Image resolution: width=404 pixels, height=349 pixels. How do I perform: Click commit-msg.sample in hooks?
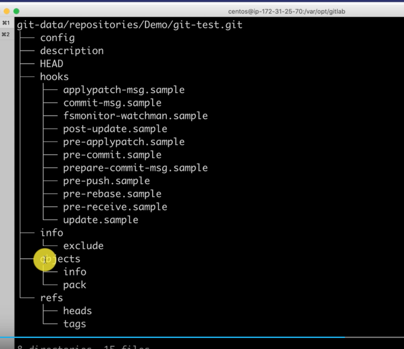click(112, 103)
